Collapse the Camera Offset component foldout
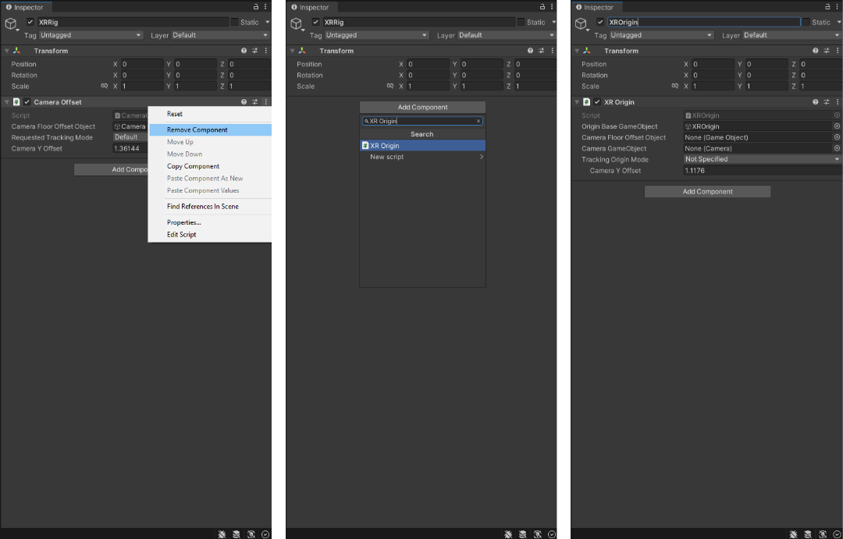This screenshot has height=539, width=843. coord(6,102)
